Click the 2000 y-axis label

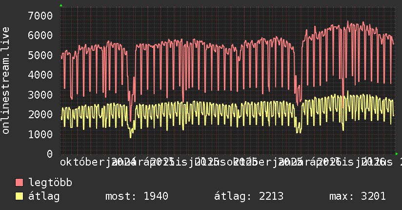click(x=40, y=114)
